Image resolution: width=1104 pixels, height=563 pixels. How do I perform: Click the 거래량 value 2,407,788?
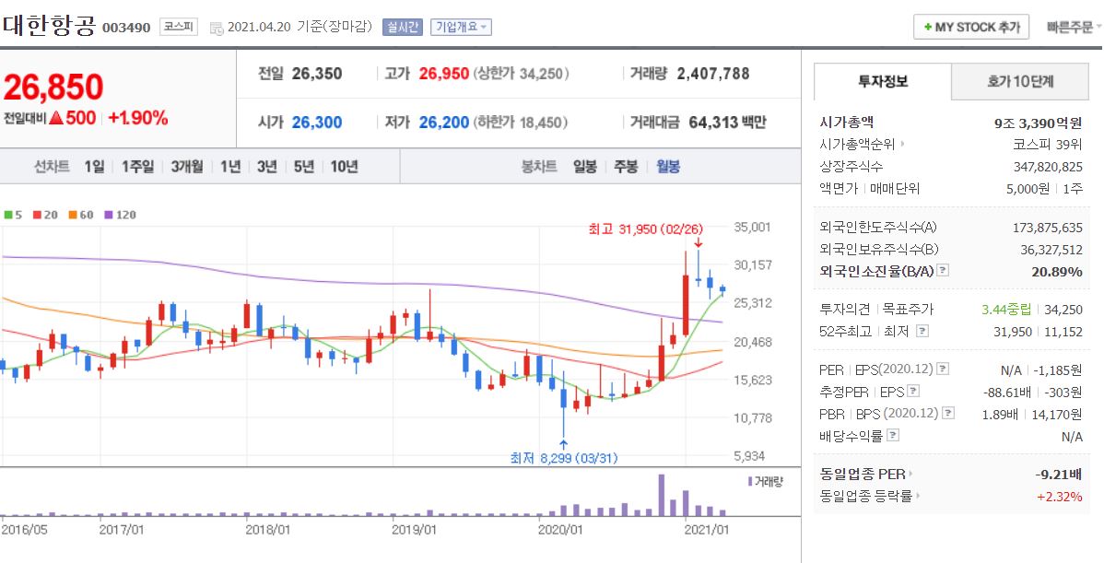713,74
